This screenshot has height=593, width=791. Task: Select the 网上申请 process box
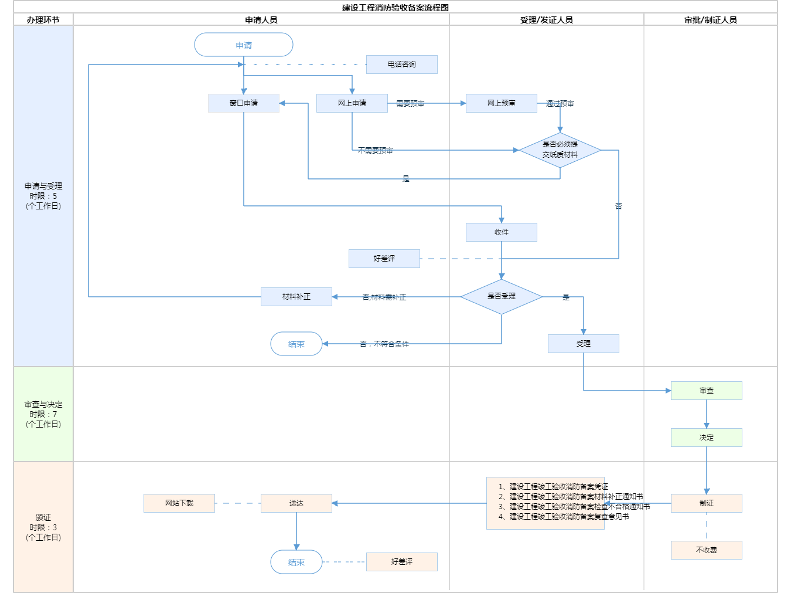tap(352, 103)
